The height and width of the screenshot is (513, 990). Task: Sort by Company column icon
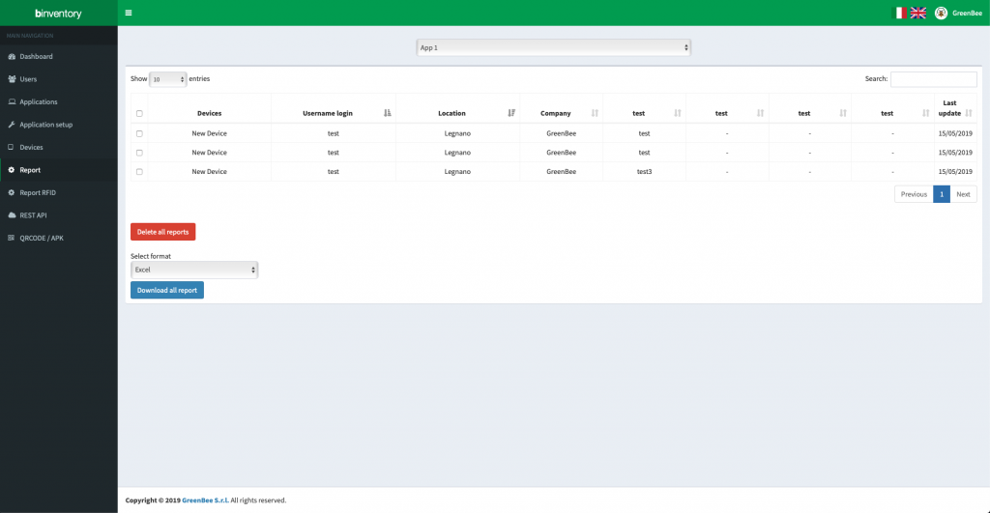click(x=595, y=113)
